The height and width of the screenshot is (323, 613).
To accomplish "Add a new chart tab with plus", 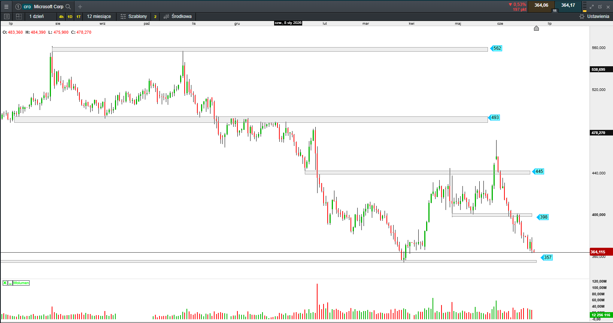I will click(x=80, y=7).
